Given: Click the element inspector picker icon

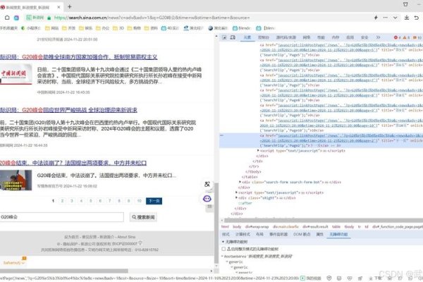Looking at the screenshot, I should tap(224, 37).
